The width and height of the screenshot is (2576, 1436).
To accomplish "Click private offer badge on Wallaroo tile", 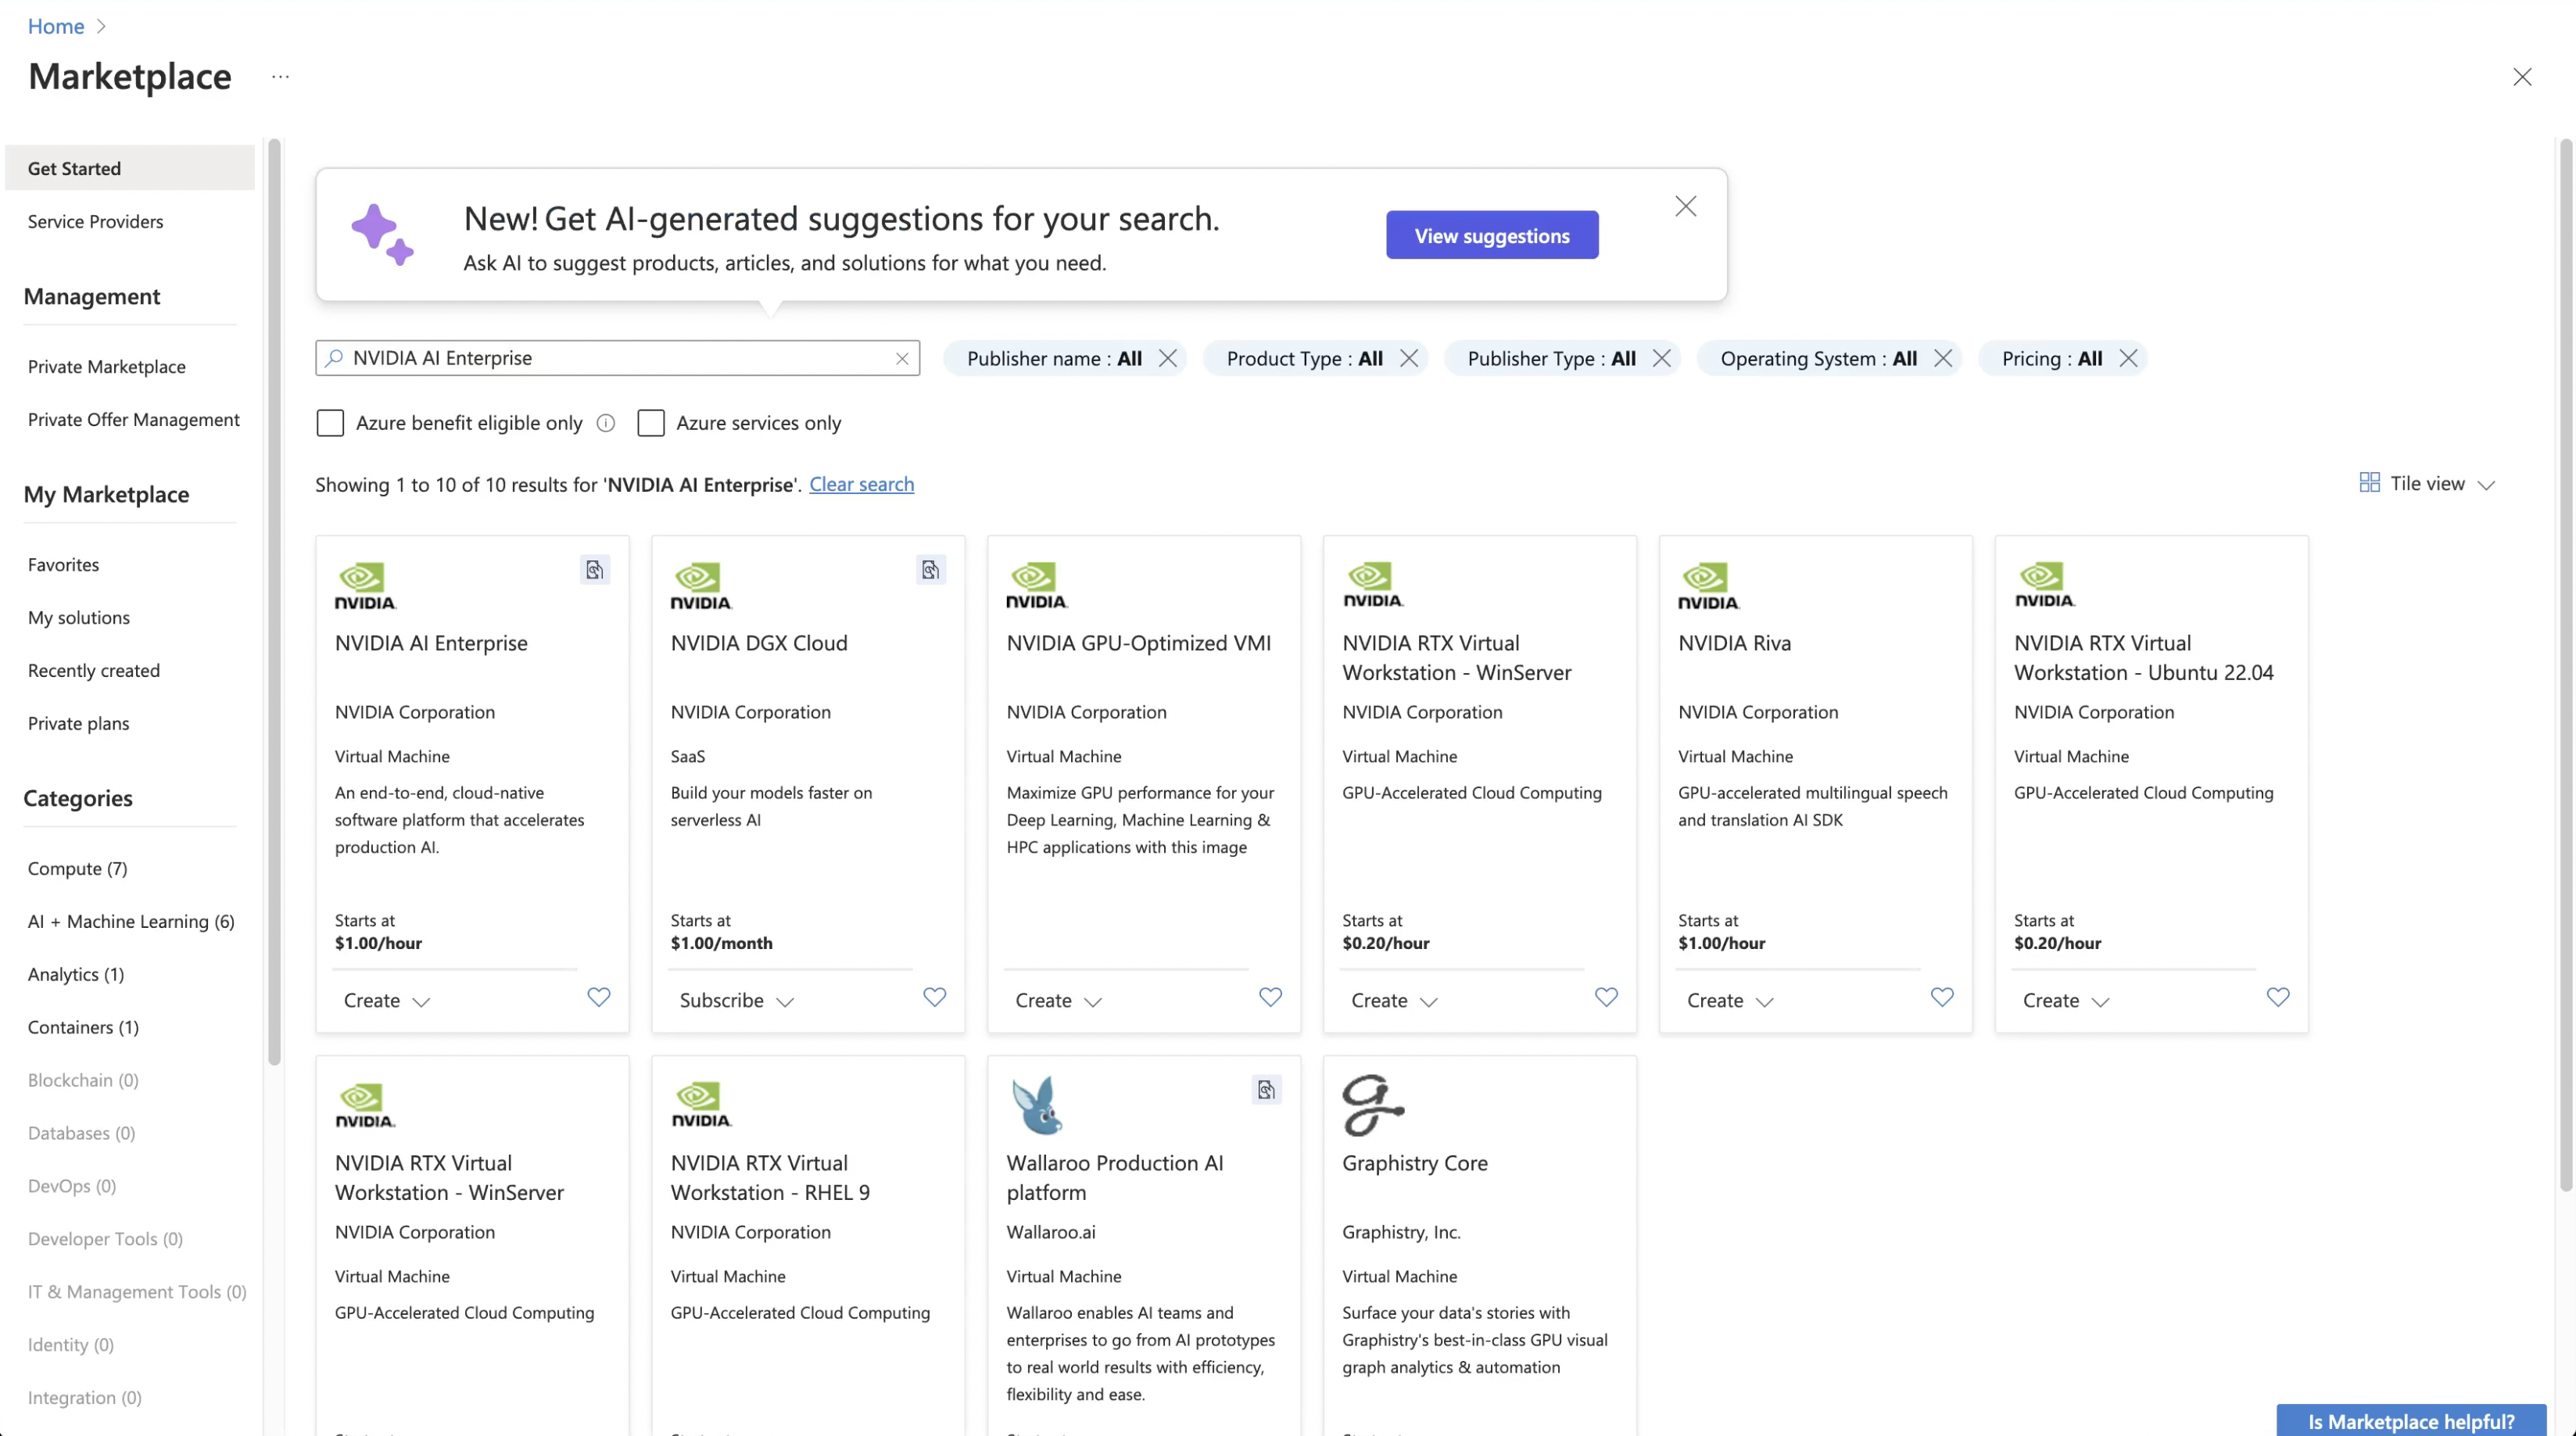I will click(1266, 1090).
